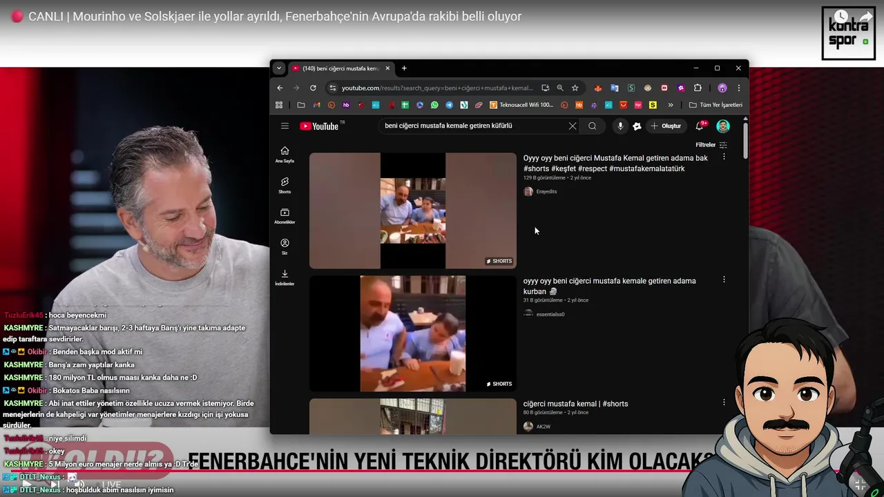Open more options for the AK2W video
Image resolution: width=884 pixels, height=497 pixels.
click(724, 402)
